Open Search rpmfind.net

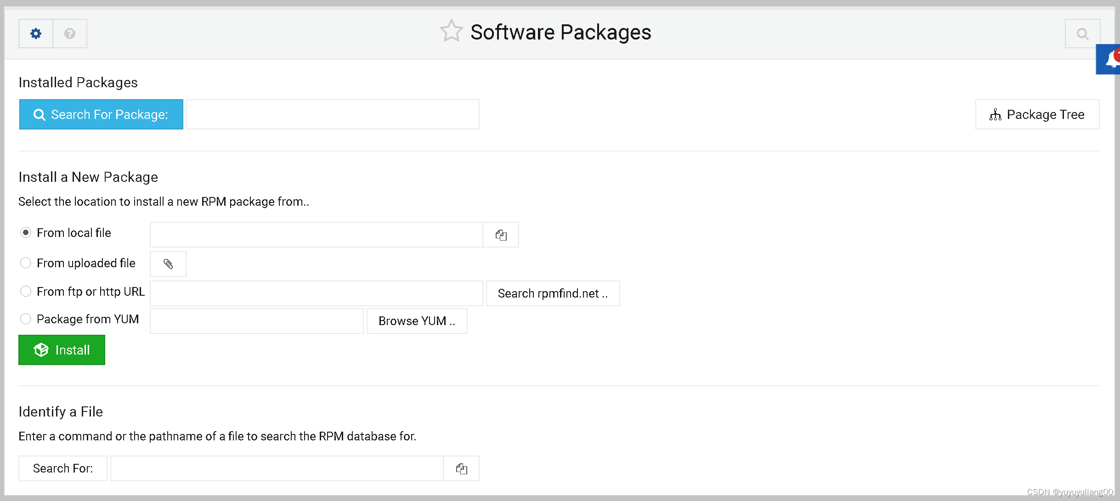(x=553, y=293)
